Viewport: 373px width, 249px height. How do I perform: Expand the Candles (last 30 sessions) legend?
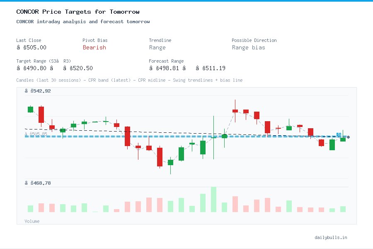tap(51, 80)
